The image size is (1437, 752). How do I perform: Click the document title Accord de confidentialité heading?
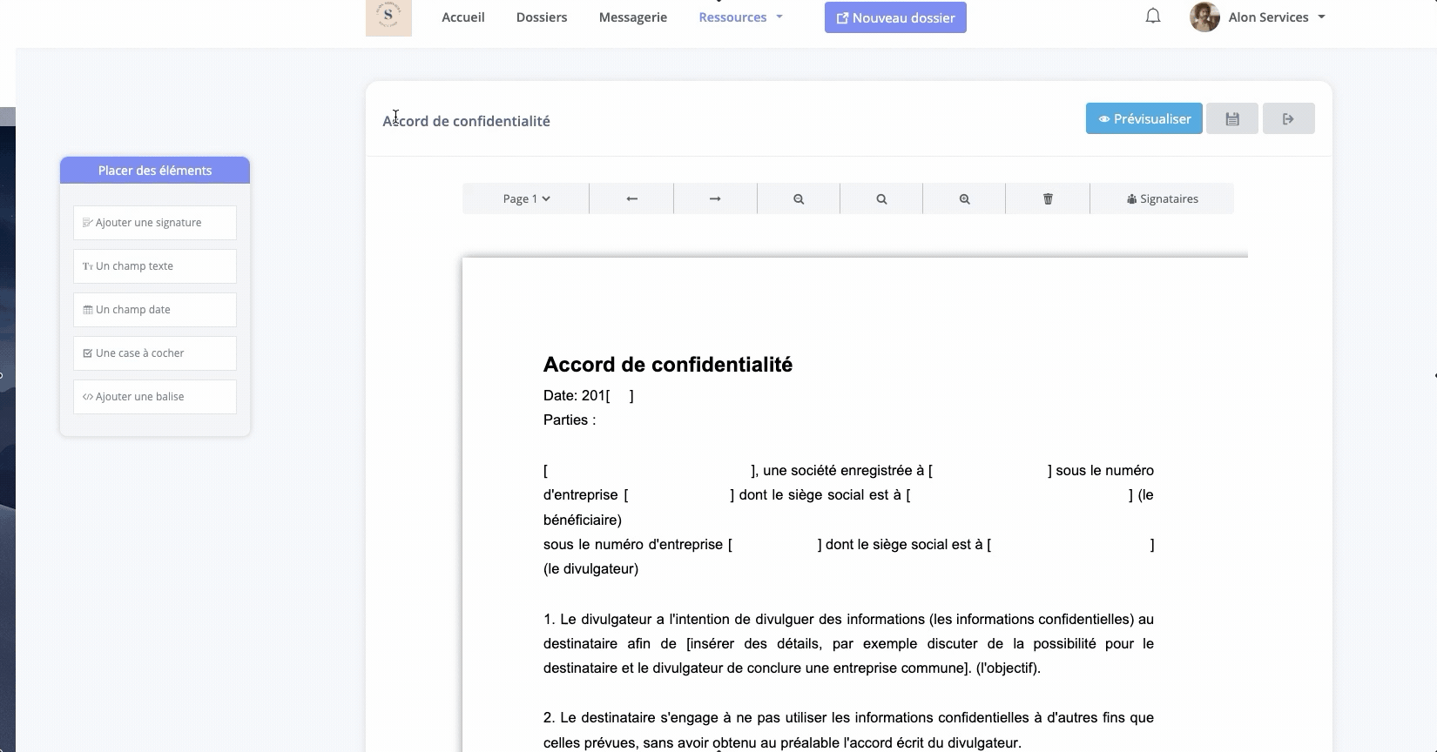(668, 365)
